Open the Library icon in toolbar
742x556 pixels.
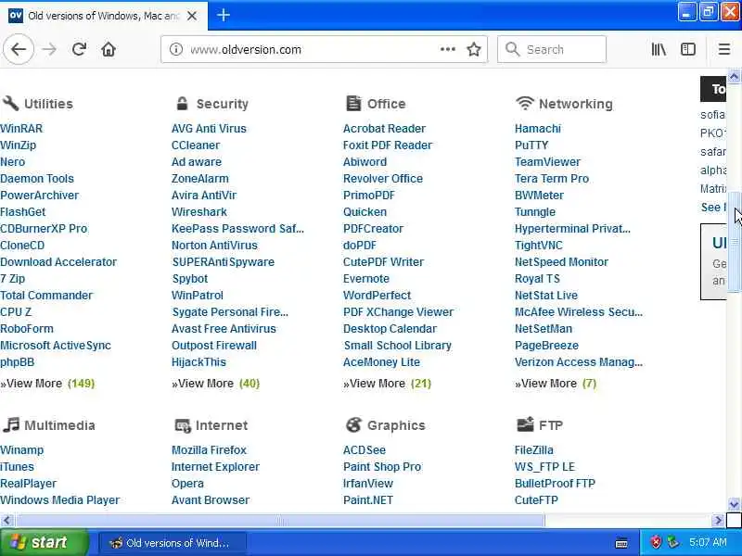coord(659,49)
